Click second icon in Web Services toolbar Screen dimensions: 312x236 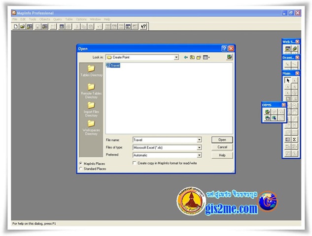[294, 49]
